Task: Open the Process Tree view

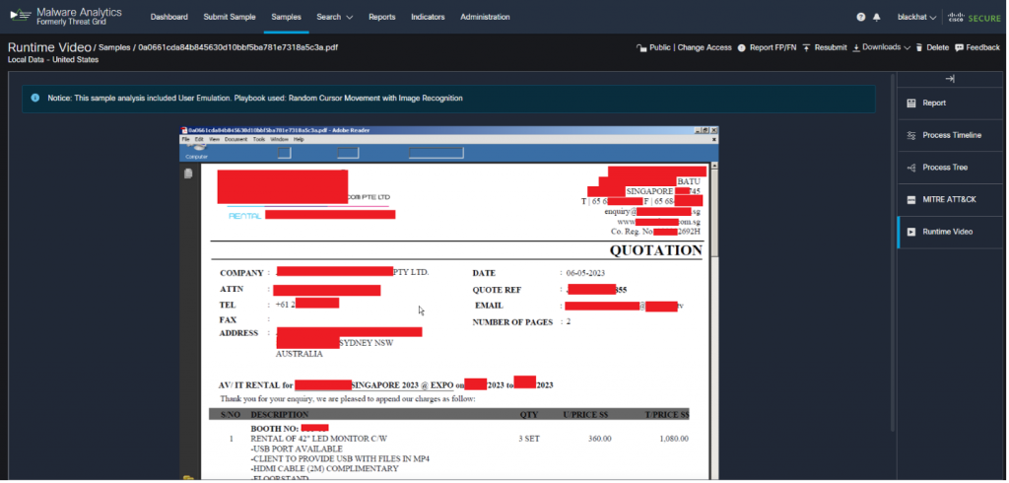Action: click(945, 168)
